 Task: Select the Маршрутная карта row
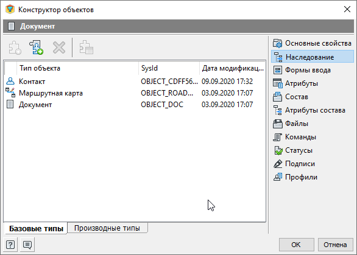(135, 93)
